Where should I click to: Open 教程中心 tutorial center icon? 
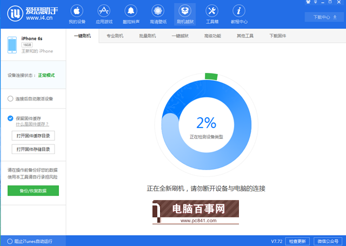[x=239, y=14]
